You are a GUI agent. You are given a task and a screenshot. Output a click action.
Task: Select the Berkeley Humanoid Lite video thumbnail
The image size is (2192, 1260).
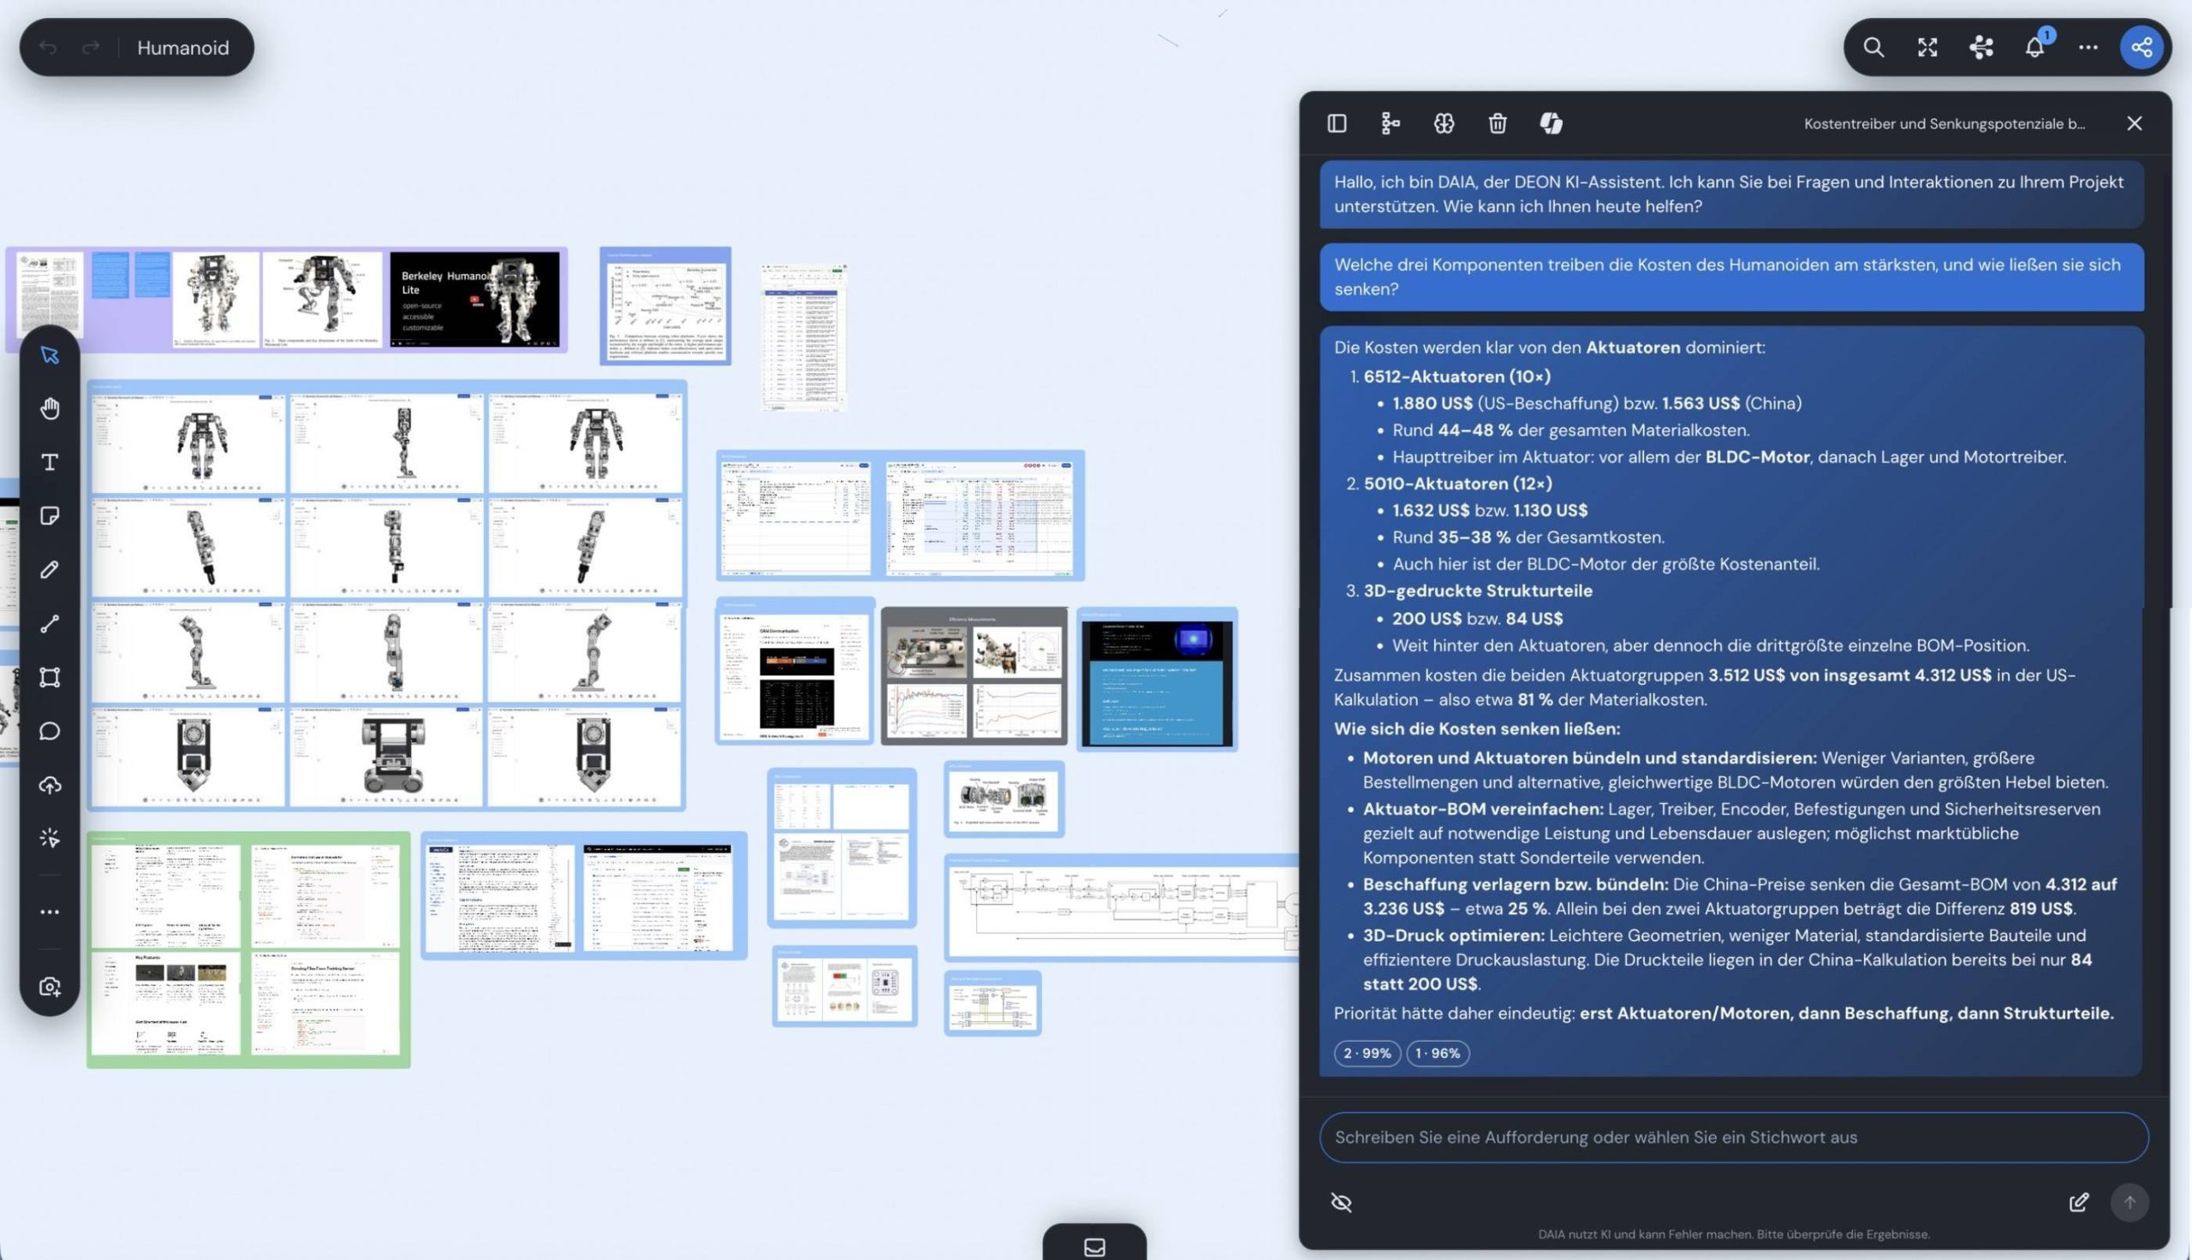(x=474, y=300)
